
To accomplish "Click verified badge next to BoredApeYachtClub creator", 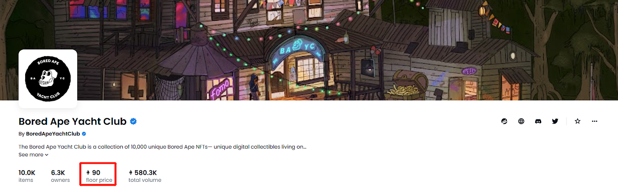I will point(84,134).
